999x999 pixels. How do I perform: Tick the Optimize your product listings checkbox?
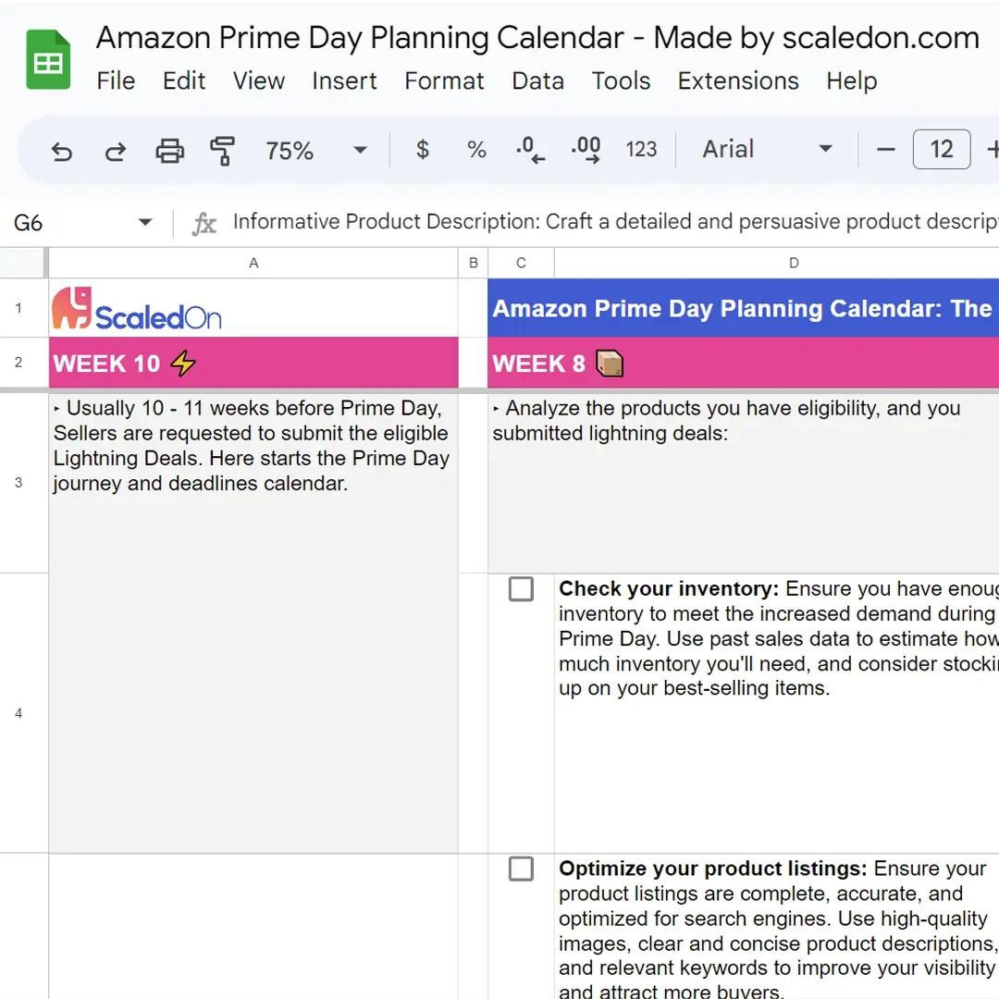tap(521, 869)
